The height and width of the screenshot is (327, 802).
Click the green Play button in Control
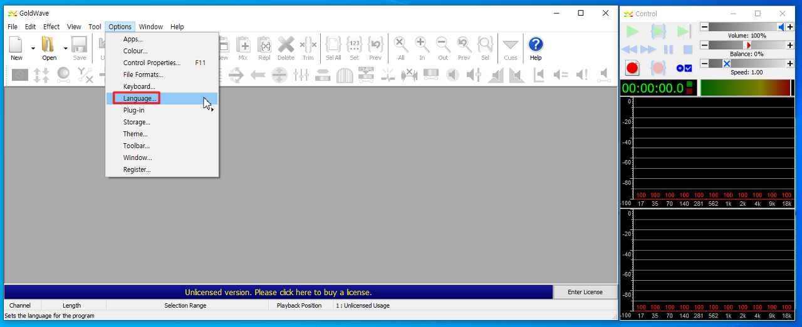pos(632,31)
